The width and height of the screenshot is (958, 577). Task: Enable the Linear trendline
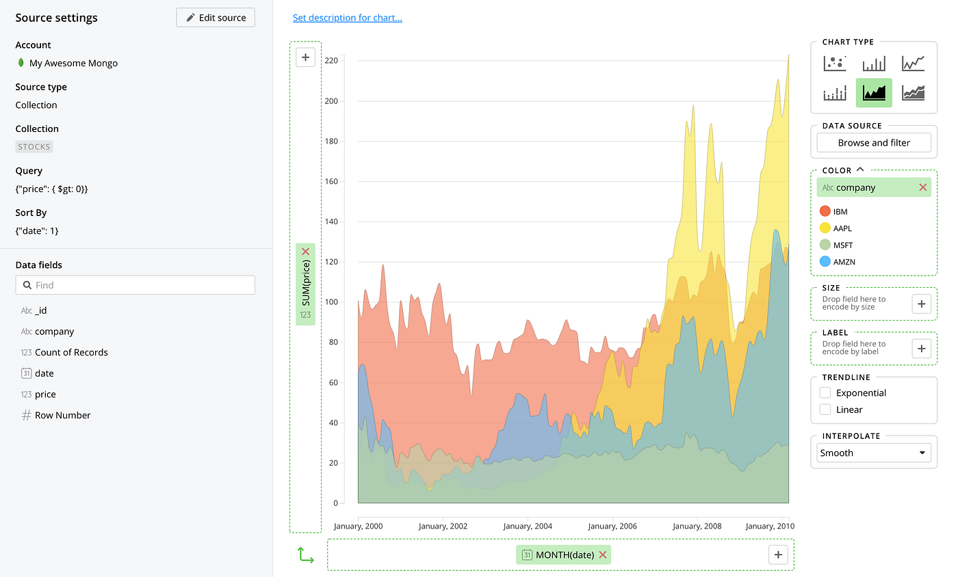point(825,409)
